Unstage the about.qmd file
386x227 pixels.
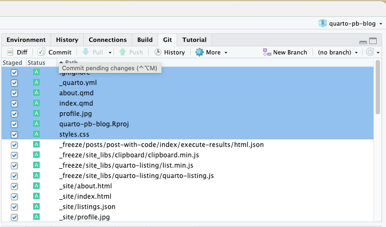[x=14, y=93]
